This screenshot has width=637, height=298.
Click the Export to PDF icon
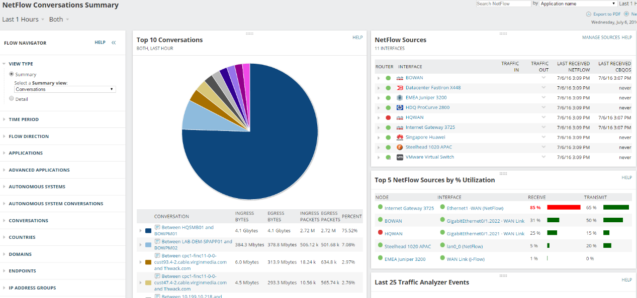click(x=589, y=14)
